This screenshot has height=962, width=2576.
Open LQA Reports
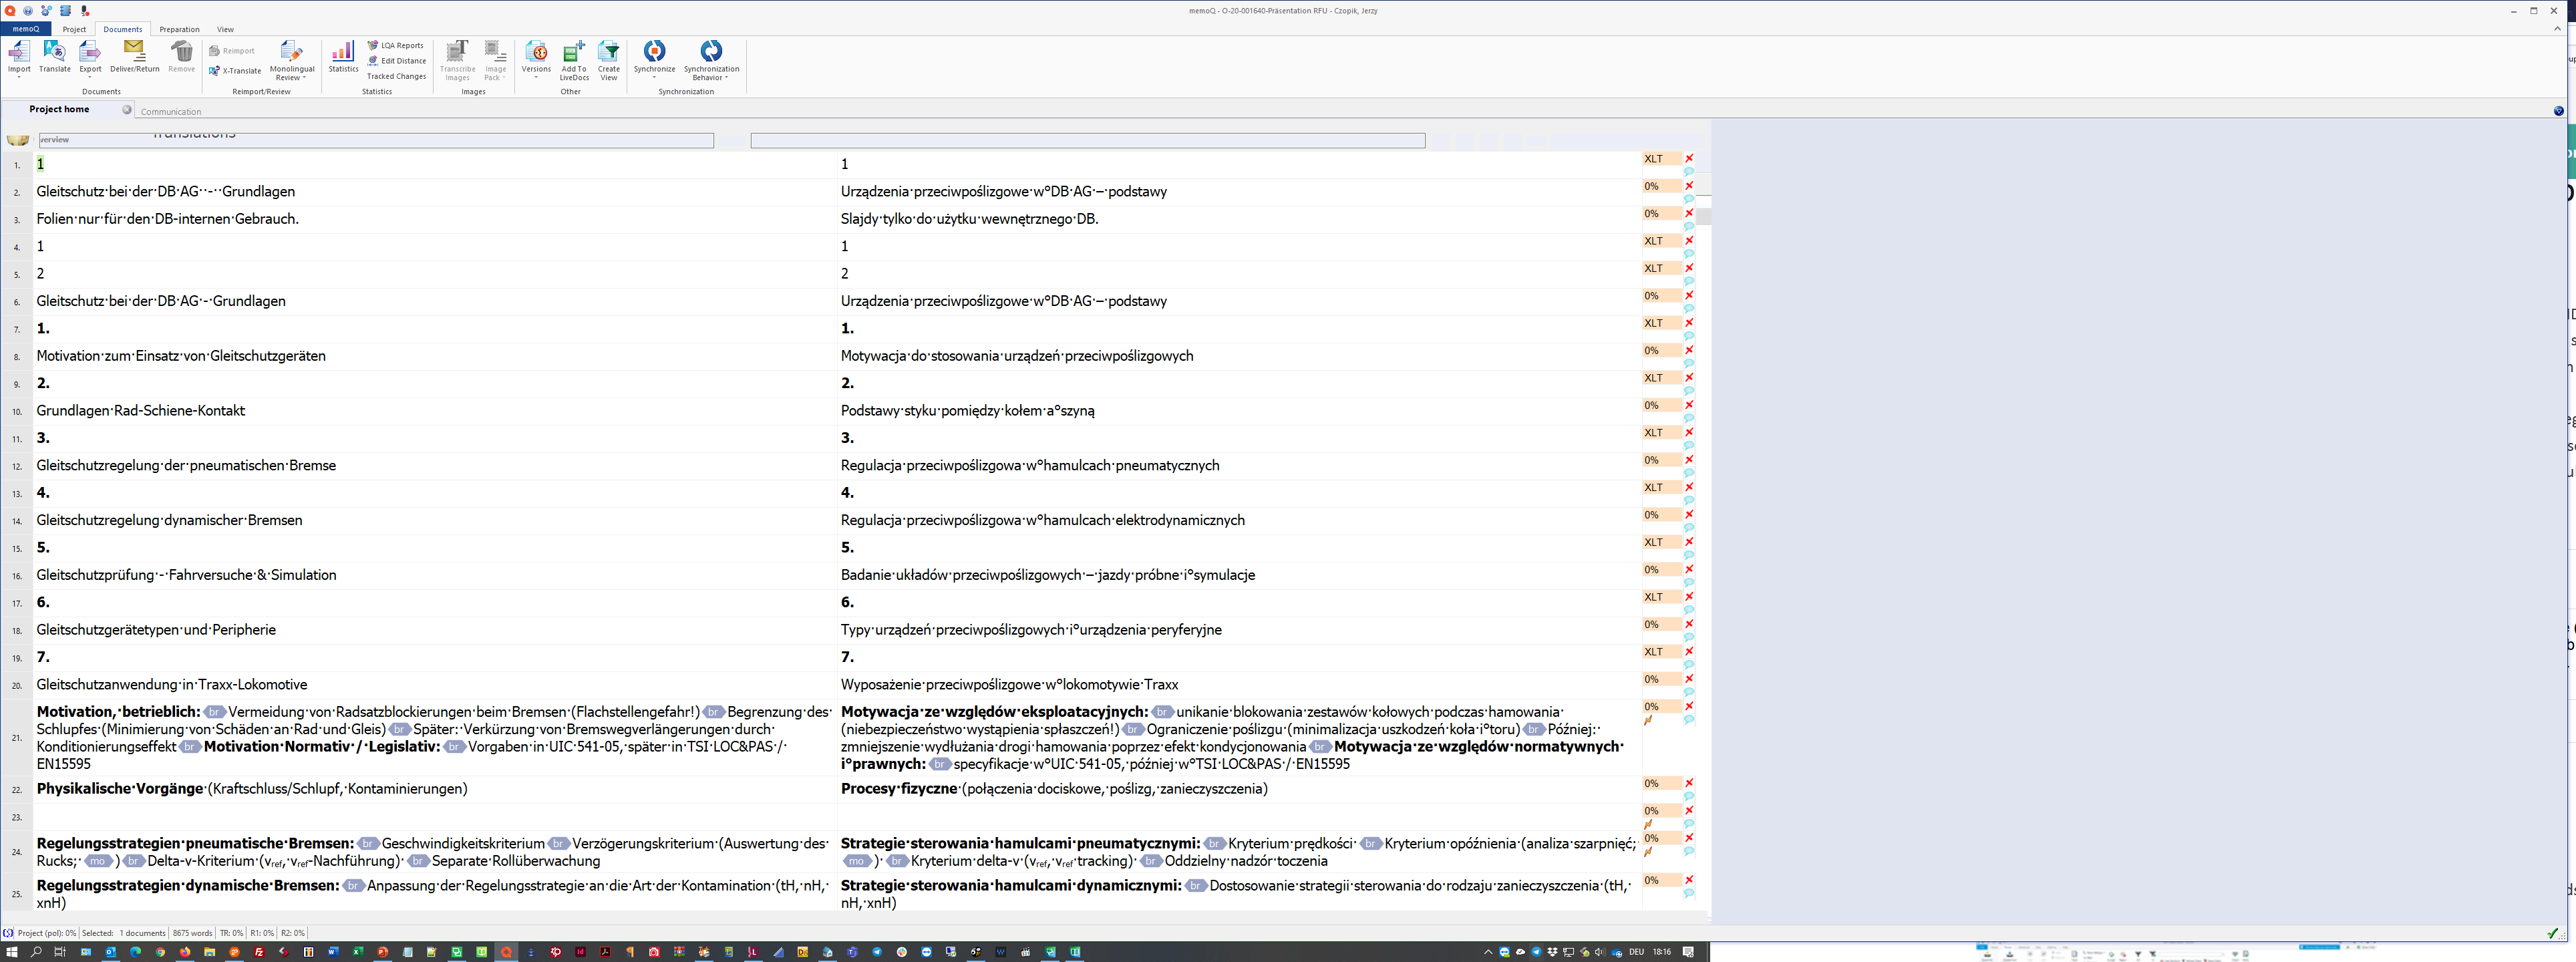point(396,45)
